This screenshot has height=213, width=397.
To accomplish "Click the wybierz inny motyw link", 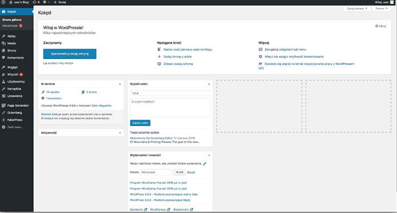I will click(60, 63).
